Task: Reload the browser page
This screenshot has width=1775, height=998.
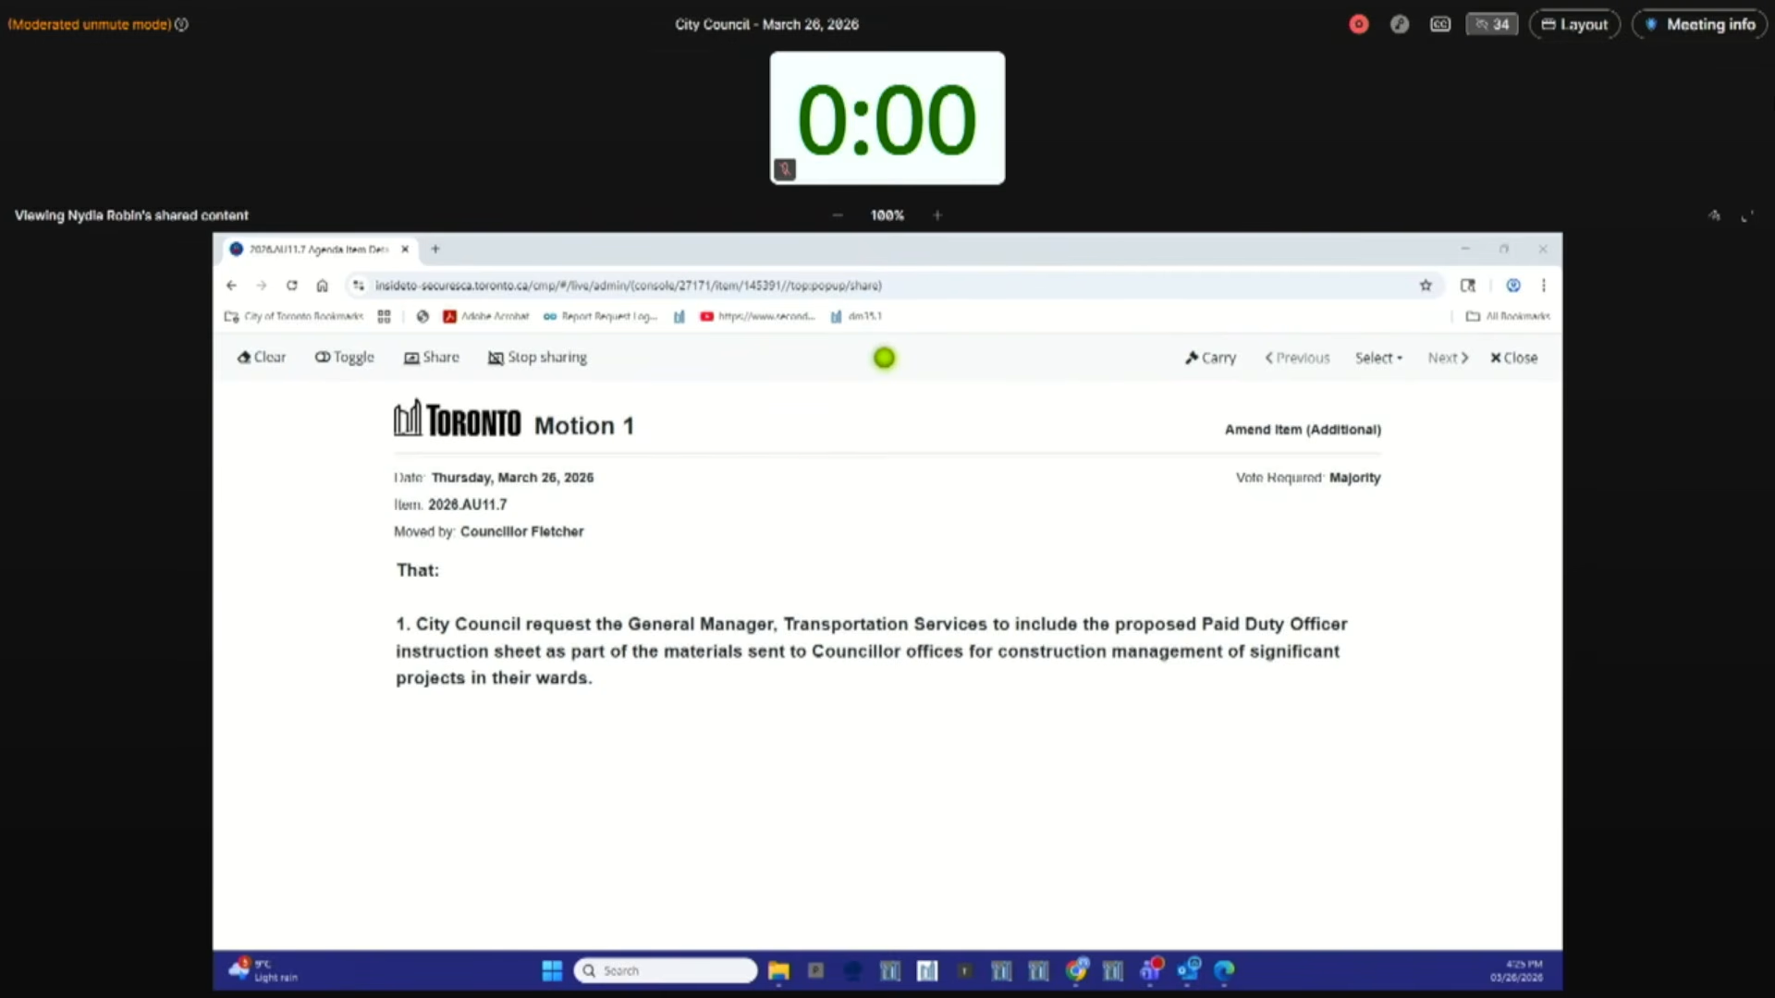Action: pyautogui.click(x=292, y=286)
